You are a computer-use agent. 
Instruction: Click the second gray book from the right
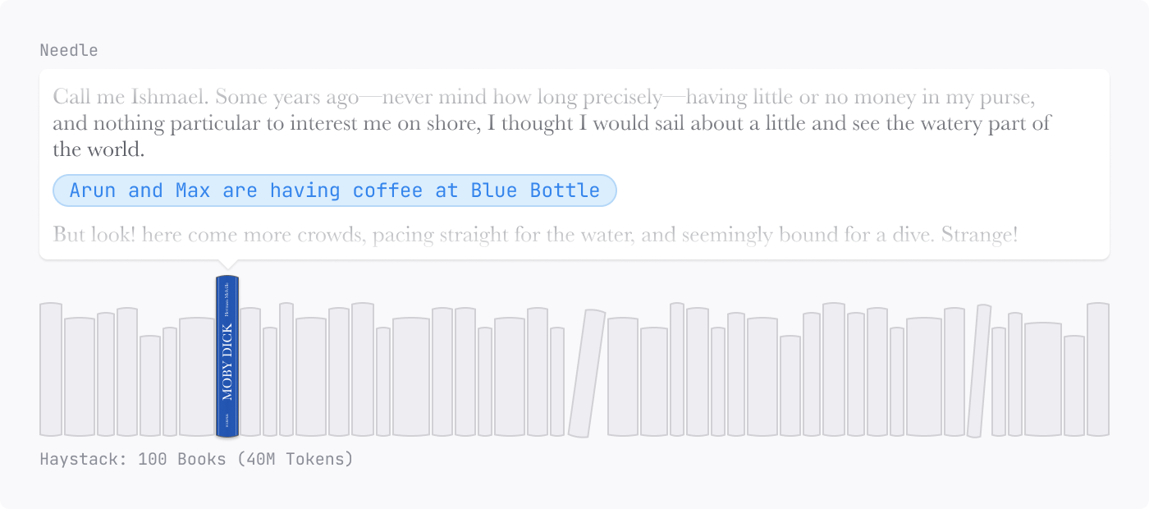click(1074, 385)
